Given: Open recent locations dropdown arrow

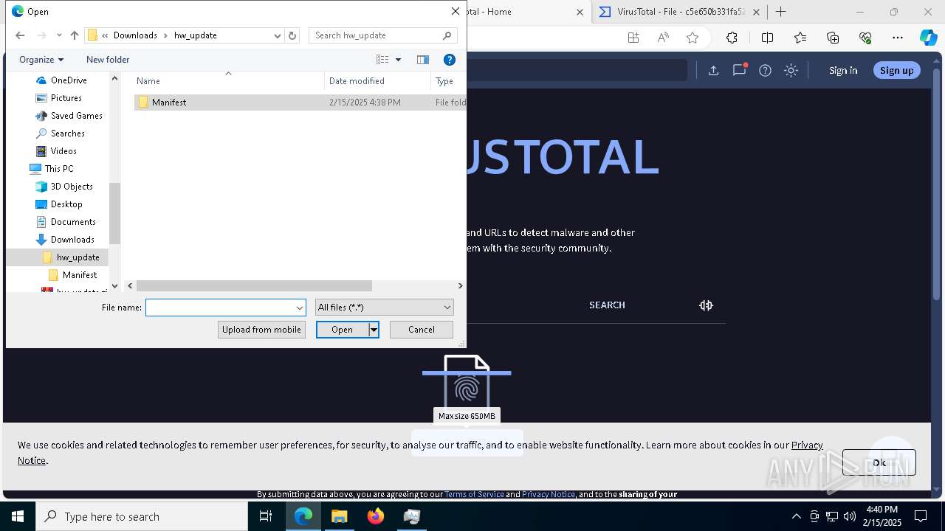Looking at the screenshot, I should coord(59,35).
